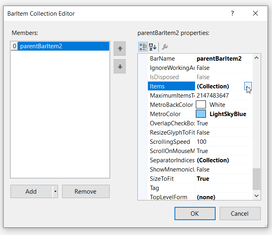The image size is (272, 235).
Task: Close the BarItem Collection Editor dialog
Action: pyautogui.click(x=255, y=13)
